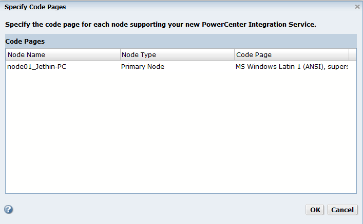Click divider between Node Name and Node Type
This screenshot has width=363, height=224.
point(120,54)
